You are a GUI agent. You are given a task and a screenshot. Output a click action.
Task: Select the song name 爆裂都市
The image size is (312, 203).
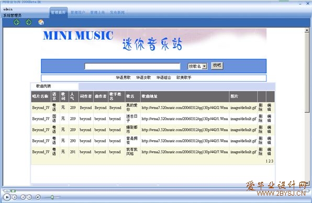(x=132, y=129)
